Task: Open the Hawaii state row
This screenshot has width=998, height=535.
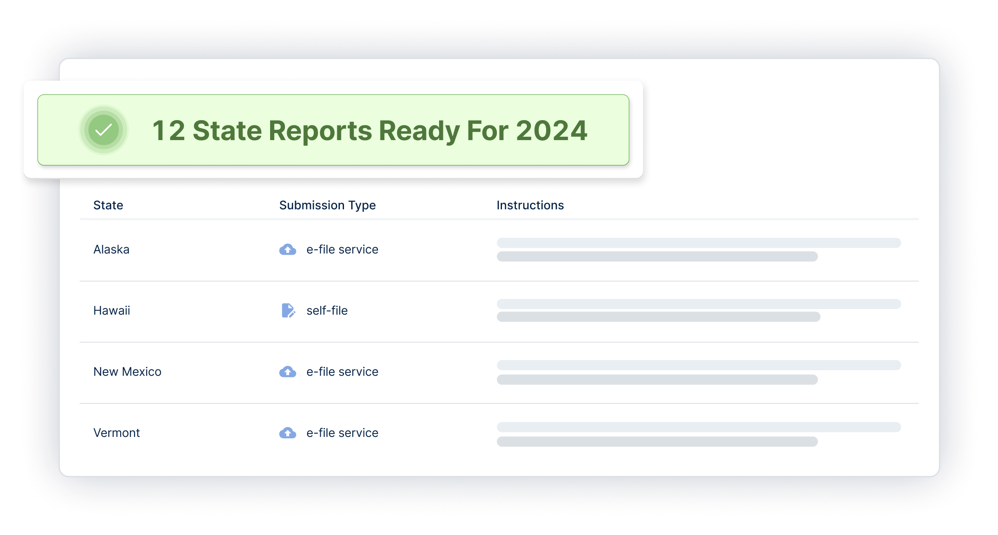Action: click(112, 310)
